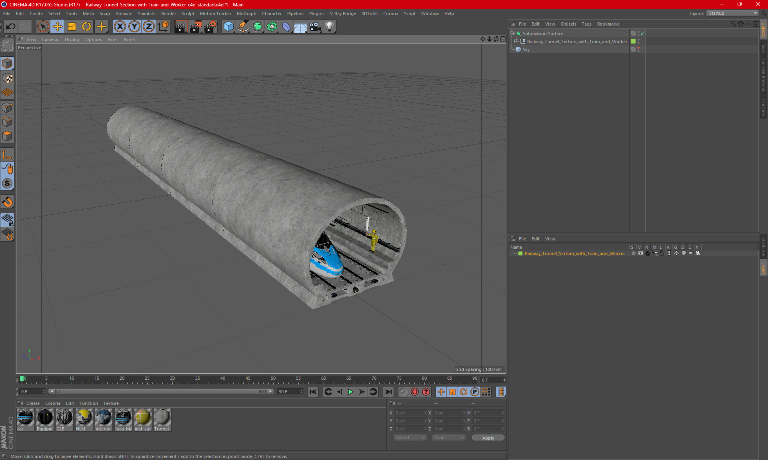This screenshot has height=460, width=768.
Task: Select the Move tool in top toolbar
Action: click(58, 27)
